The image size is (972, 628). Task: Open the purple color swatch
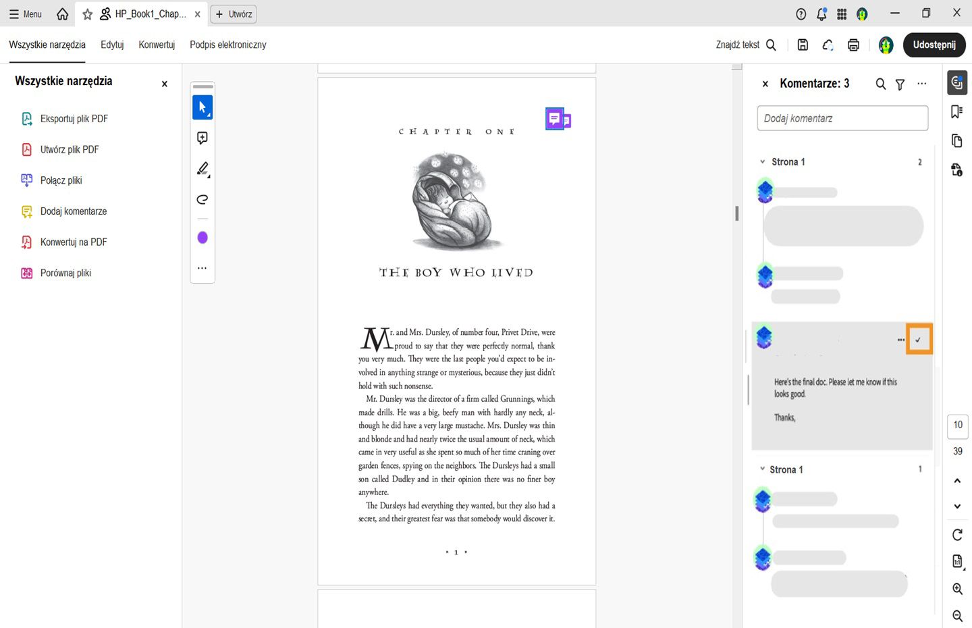pyautogui.click(x=202, y=238)
